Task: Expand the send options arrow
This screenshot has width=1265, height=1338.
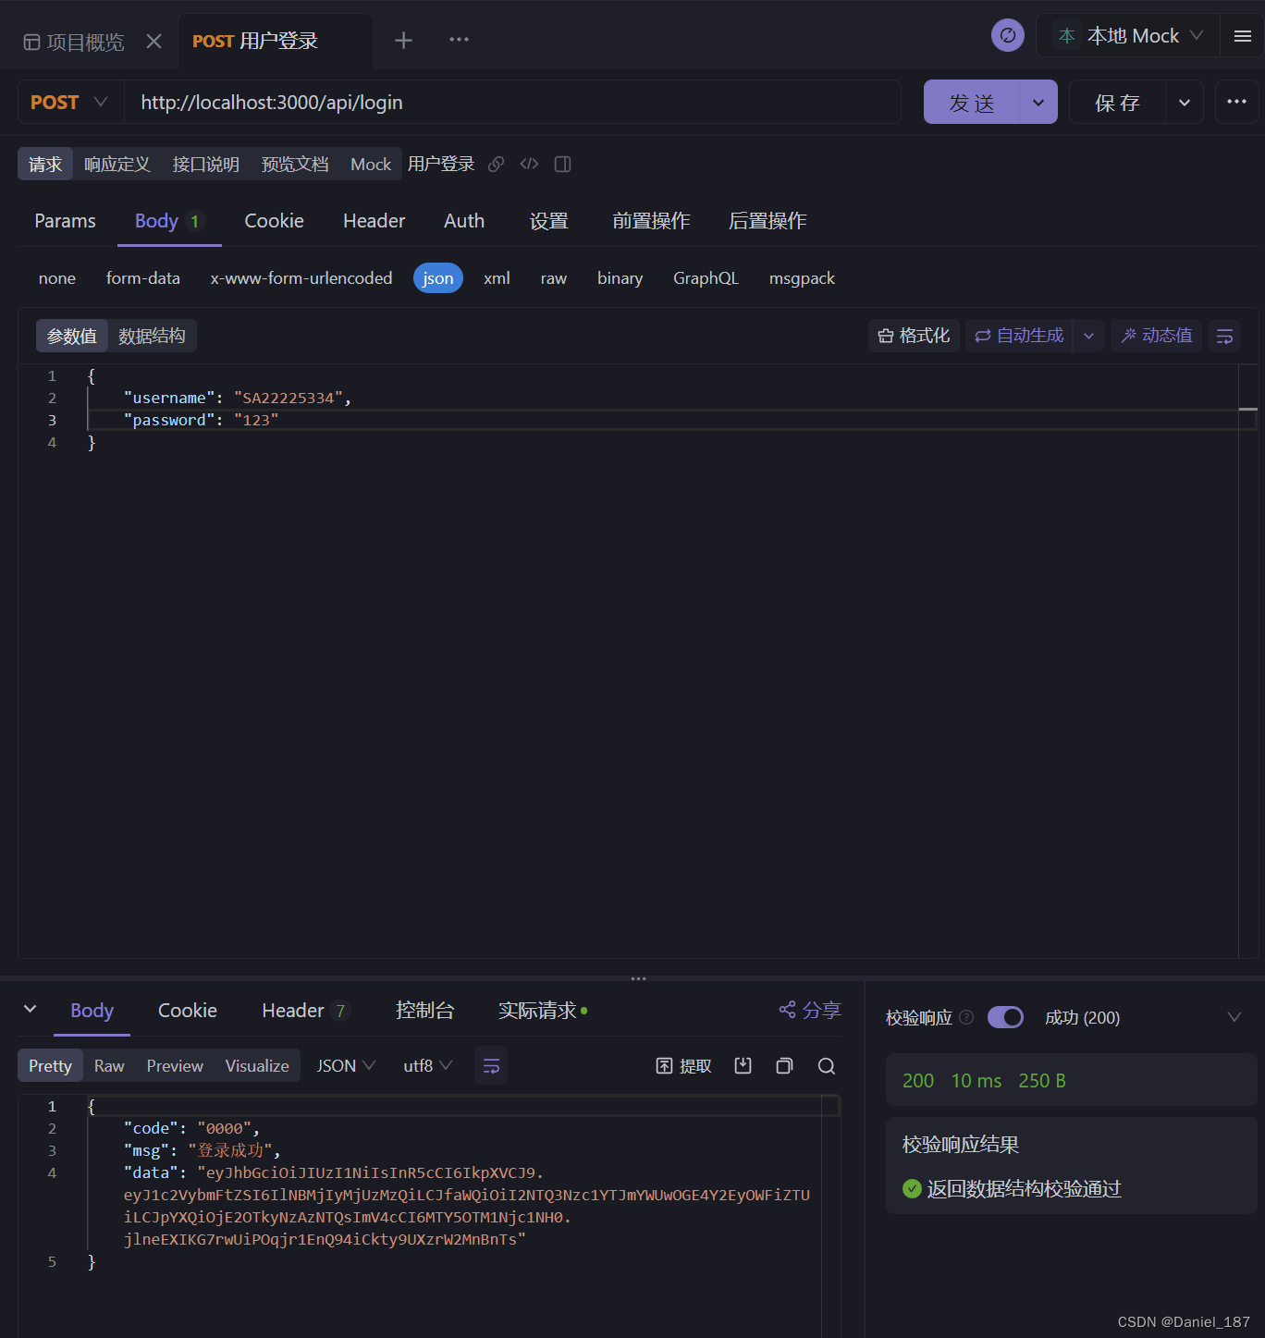Action: pyautogui.click(x=1038, y=102)
